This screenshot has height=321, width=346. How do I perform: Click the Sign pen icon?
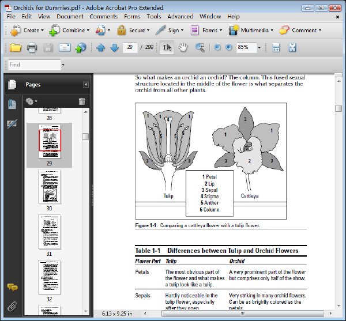161,31
